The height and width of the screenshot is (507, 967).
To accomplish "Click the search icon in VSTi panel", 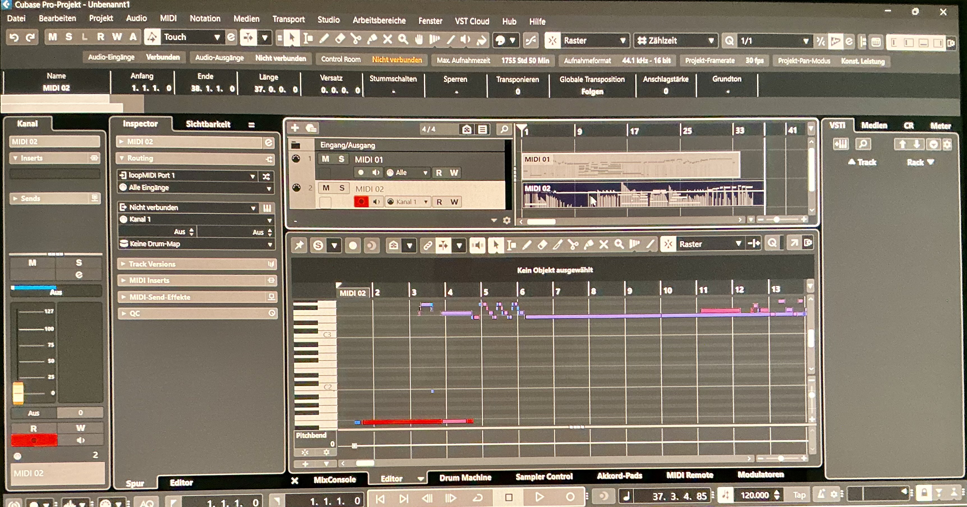I will (863, 144).
